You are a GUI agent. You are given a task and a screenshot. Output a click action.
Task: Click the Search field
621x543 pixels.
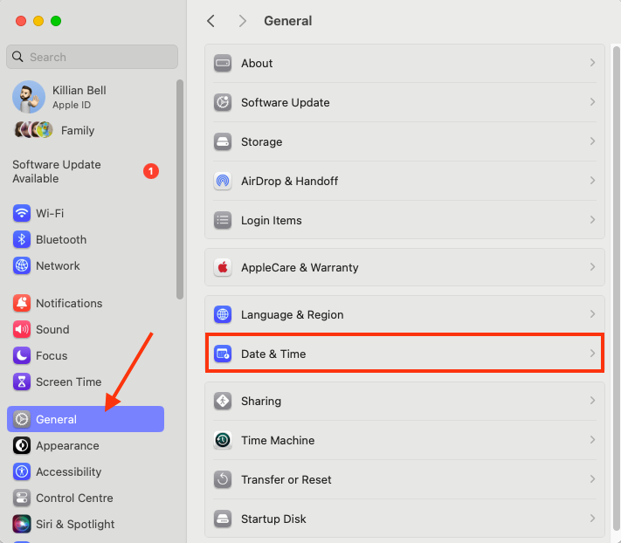92,57
